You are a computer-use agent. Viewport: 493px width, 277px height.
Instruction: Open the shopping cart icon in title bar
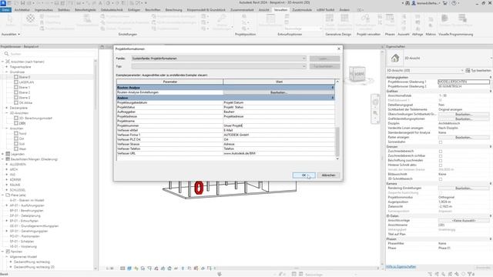445,3
